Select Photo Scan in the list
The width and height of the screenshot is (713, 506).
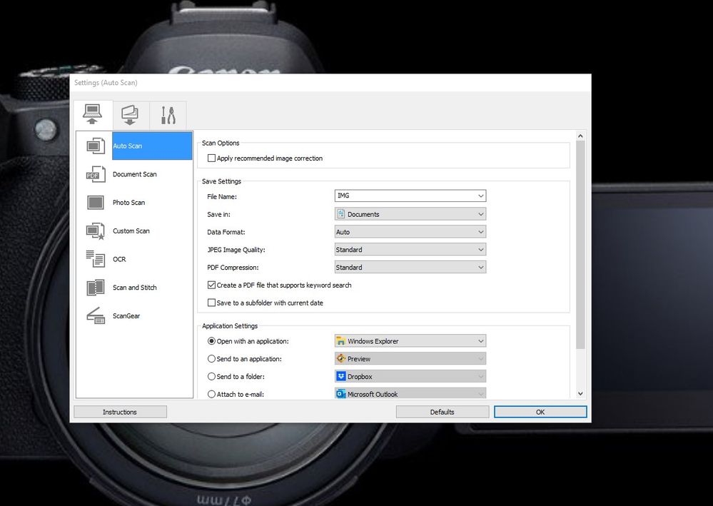pos(128,202)
